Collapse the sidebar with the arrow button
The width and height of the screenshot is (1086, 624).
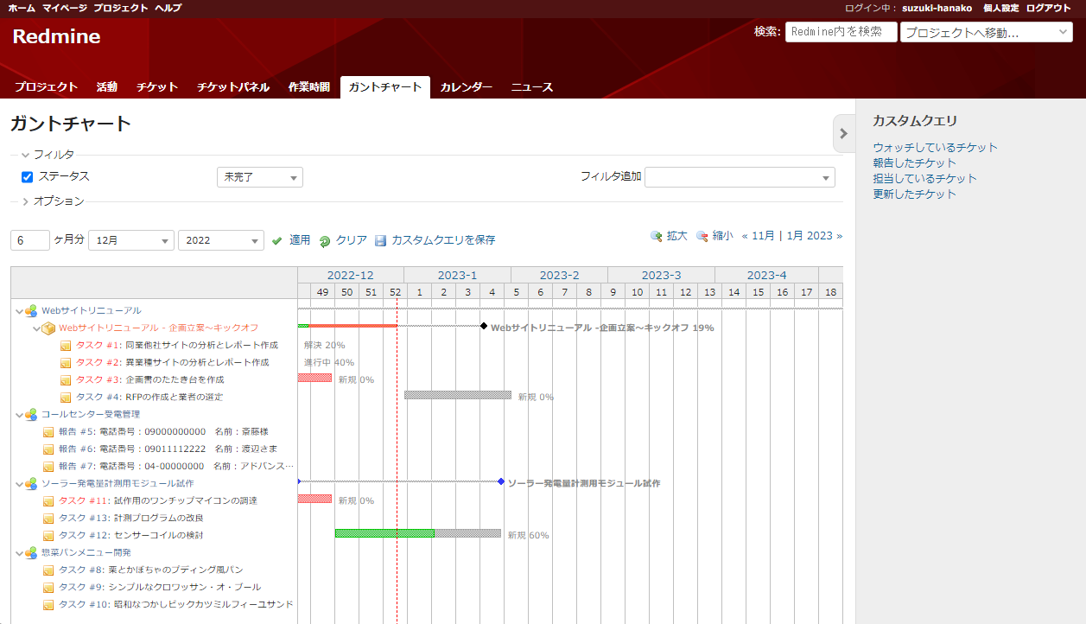click(x=843, y=134)
